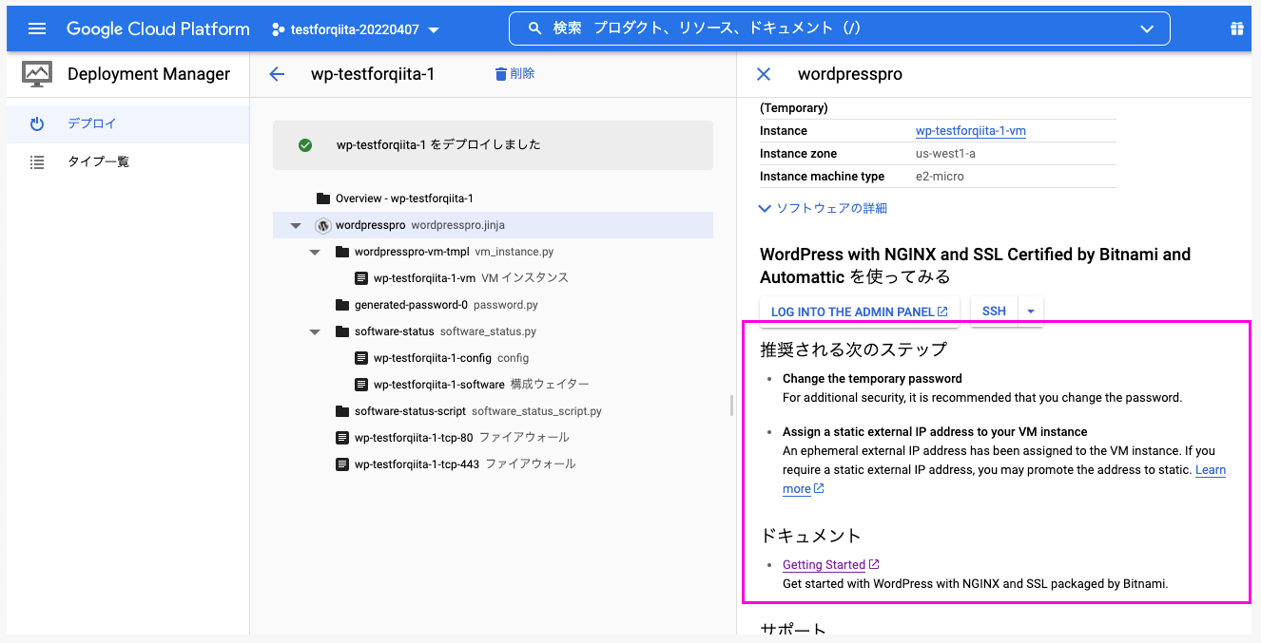The image size is (1261, 643).
Task: Click the WordPress logo icon in tree
Action: (x=322, y=225)
